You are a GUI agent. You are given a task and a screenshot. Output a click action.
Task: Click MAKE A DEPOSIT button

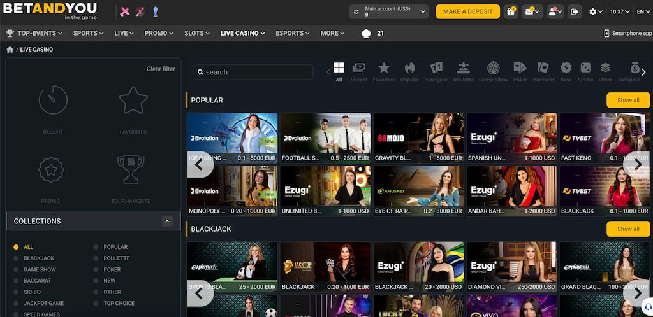pyautogui.click(x=467, y=11)
